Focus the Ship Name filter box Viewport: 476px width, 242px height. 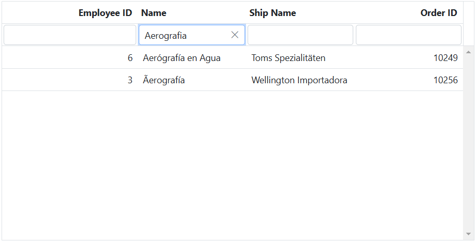[300, 35]
